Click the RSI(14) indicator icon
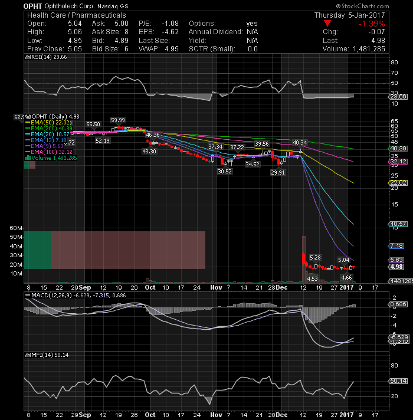This screenshot has width=413, height=420. 28,57
